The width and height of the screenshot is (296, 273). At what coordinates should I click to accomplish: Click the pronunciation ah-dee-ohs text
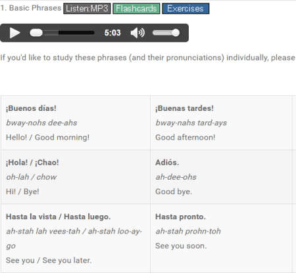coord(176,177)
